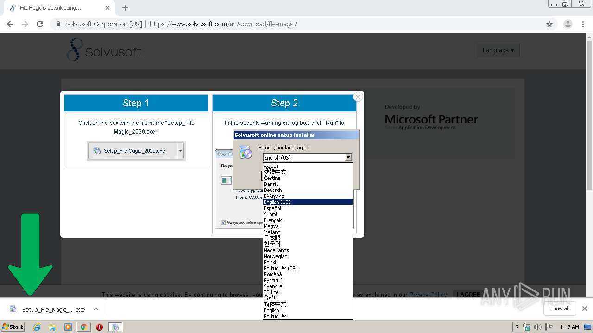Viewport: 593px width, 333px height.
Task: Expand the download item options chevron
Action: pos(96,309)
